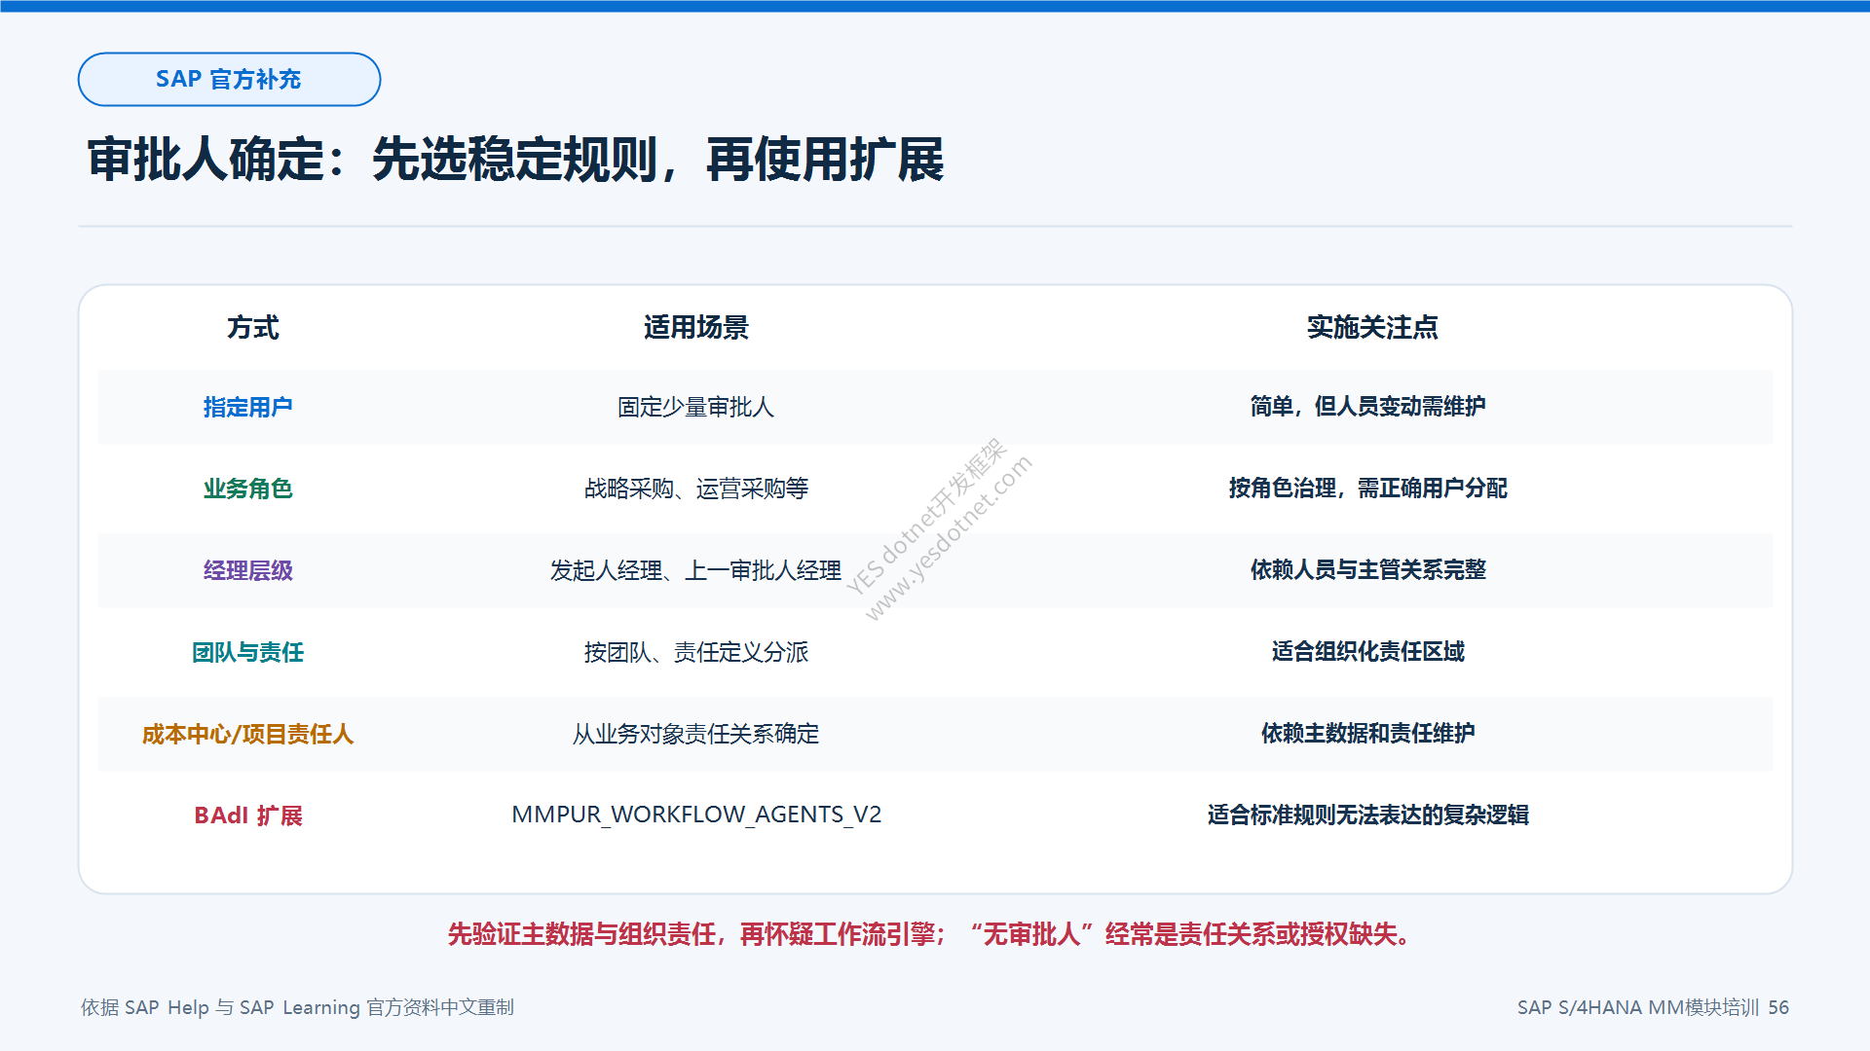Click the 'MMPUR_WORKFLOW_AGENTS_V2' cell
1870x1051 pixels.
point(696,815)
